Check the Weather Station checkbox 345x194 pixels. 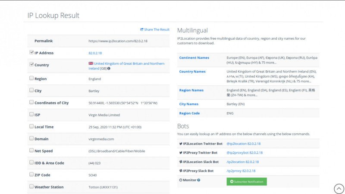(x=31, y=186)
